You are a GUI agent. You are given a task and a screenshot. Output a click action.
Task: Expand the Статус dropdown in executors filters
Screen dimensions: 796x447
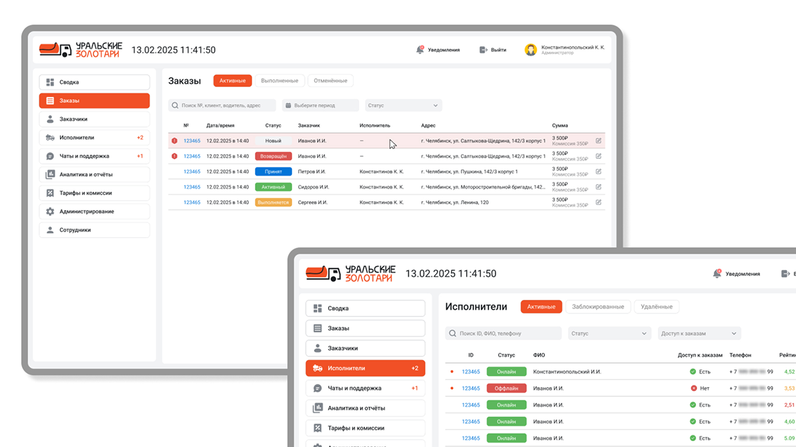pyautogui.click(x=609, y=333)
